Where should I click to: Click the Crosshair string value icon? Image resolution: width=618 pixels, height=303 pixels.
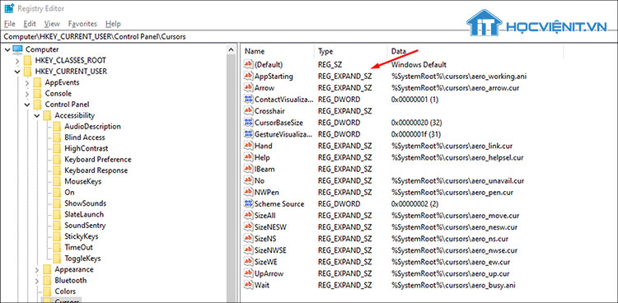click(248, 110)
